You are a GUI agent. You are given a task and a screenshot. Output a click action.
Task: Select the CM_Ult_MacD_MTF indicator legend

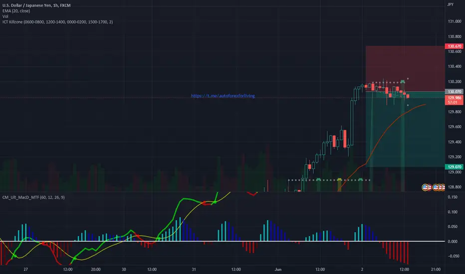[x=33, y=197]
